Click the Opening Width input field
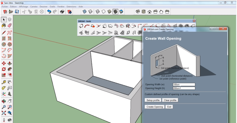The width and height of the screenshot is (237, 123). (x=184, y=85)
